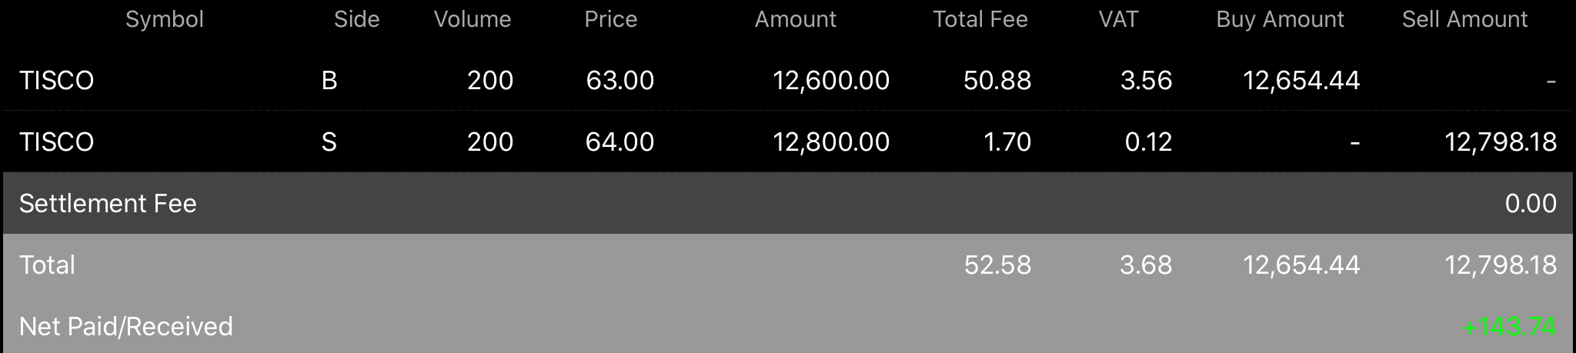Open the TISCO sell order row

tap(788, 142)
